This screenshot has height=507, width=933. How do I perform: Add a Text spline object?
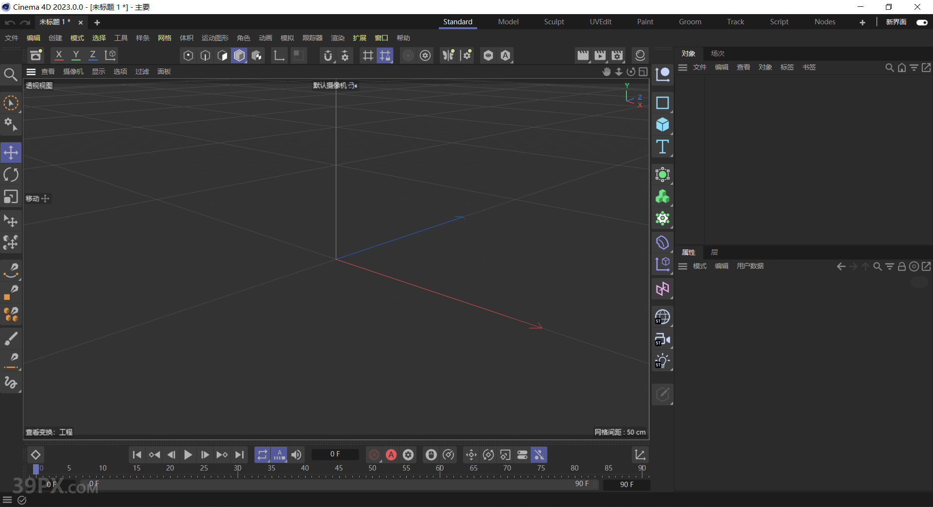click(662, 147)
